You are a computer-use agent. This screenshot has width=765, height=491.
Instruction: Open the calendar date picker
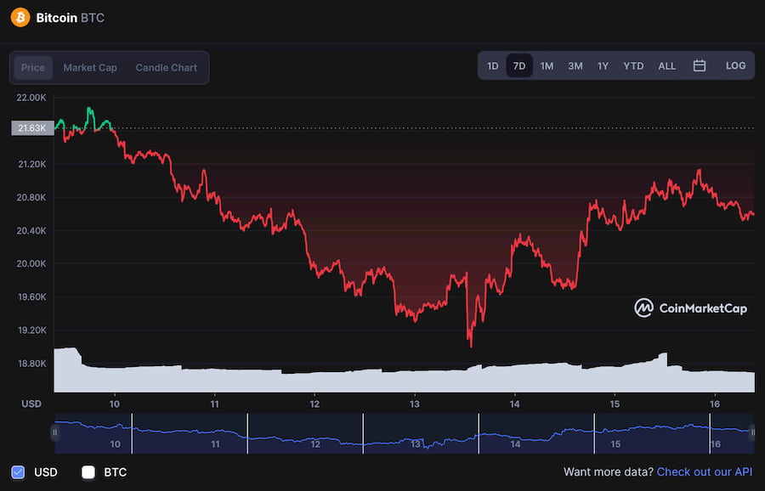click(x=700, y=65)
